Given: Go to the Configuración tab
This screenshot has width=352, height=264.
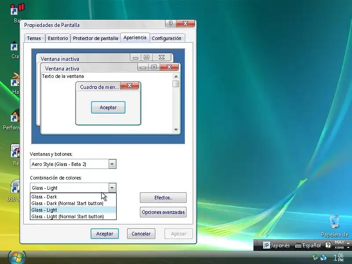Looking at the screenshot, I should [167, 38].
